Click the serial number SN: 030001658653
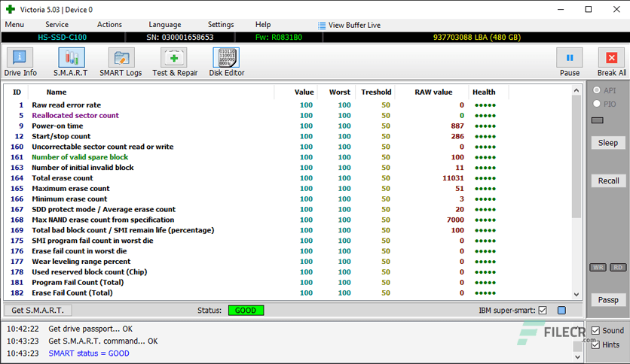The height and width of the screenshot is (364, 630). pyautogui.click(x=179, y=38)
